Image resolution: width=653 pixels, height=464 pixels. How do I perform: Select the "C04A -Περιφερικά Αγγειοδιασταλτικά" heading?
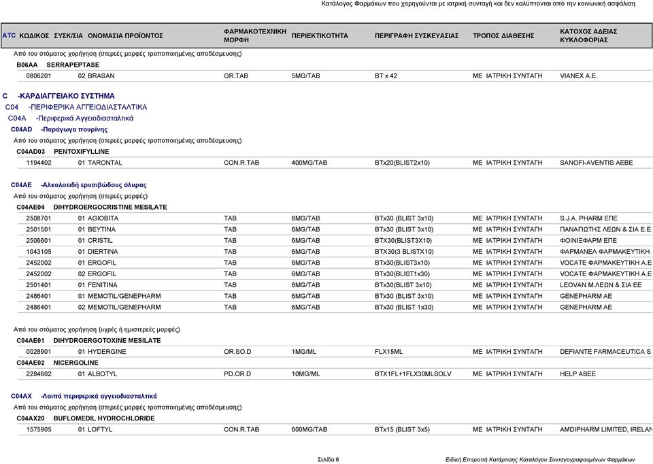pos(71,118)
